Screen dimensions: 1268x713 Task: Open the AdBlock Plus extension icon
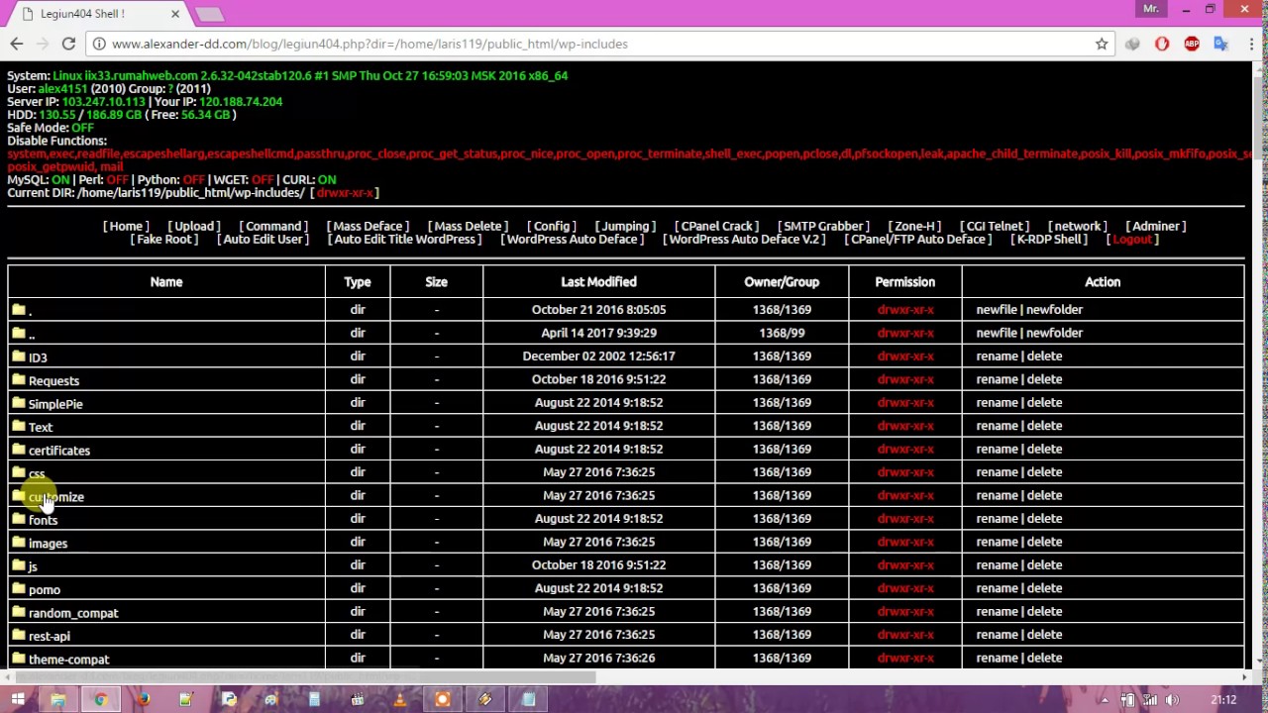pos(1192,44)
